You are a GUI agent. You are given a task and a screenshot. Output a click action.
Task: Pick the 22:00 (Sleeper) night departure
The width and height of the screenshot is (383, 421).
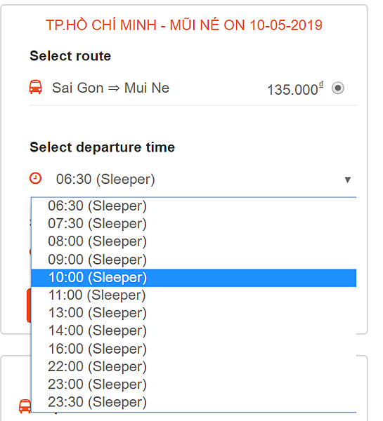tap(194, 367)
